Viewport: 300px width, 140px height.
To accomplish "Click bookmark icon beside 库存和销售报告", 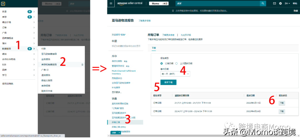I will [82, 64].
